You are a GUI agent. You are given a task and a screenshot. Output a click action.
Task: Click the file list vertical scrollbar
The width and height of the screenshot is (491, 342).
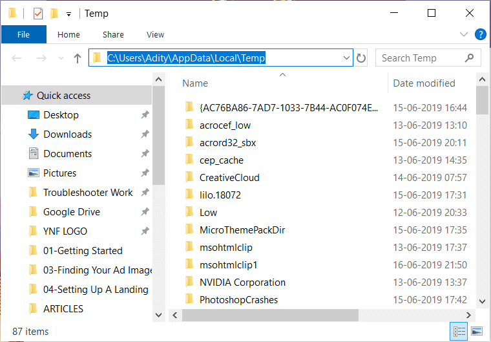click(481, 194)
